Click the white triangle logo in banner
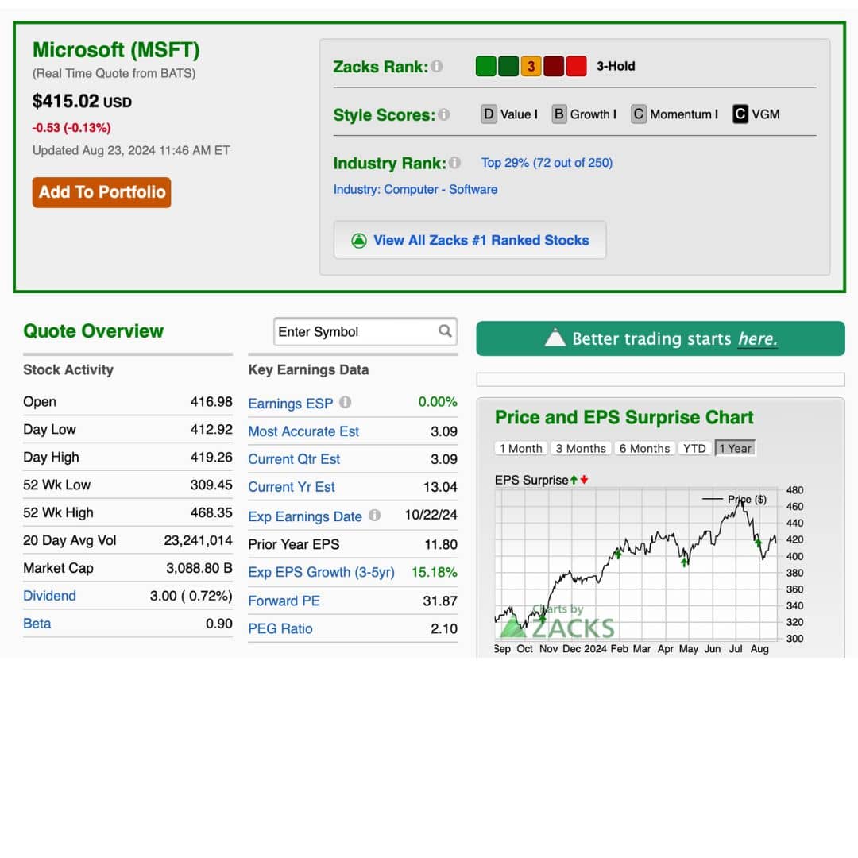Viewport: 858px width, 858px height. click(x=555, y=338)
